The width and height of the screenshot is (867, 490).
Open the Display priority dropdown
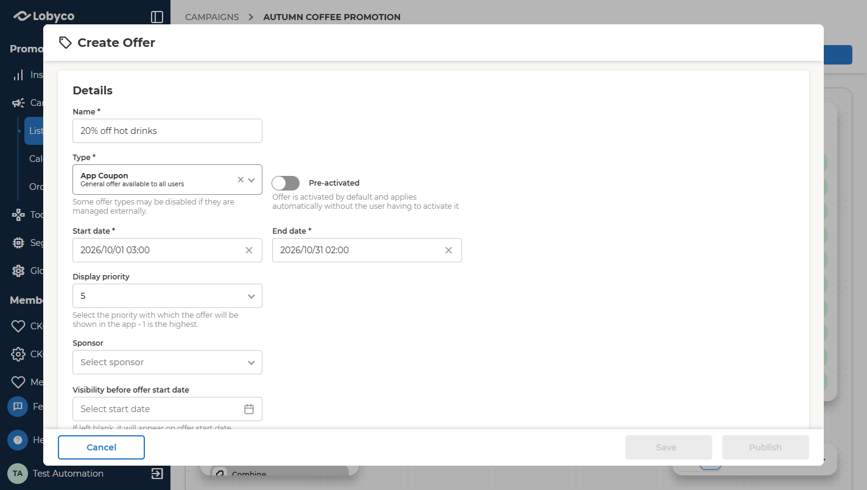tap(167, 296)
